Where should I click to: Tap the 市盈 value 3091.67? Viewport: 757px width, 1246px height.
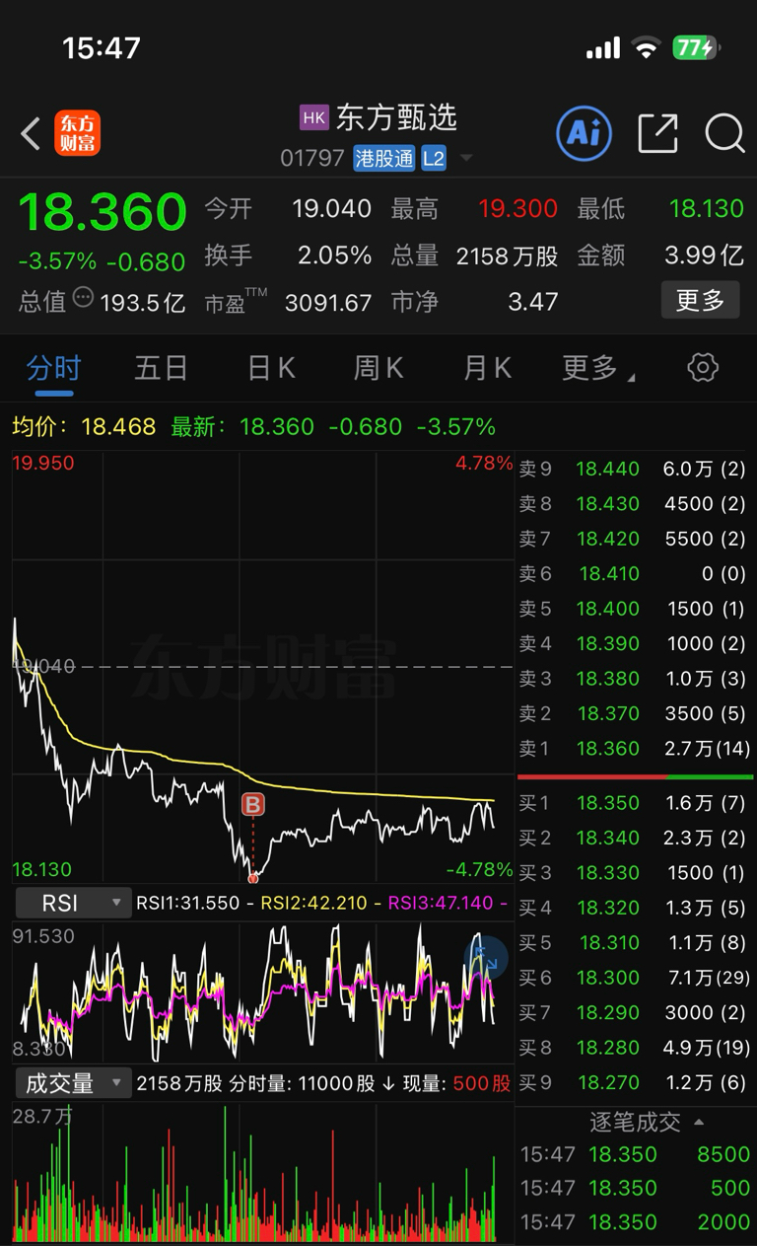tap(327, 302)
